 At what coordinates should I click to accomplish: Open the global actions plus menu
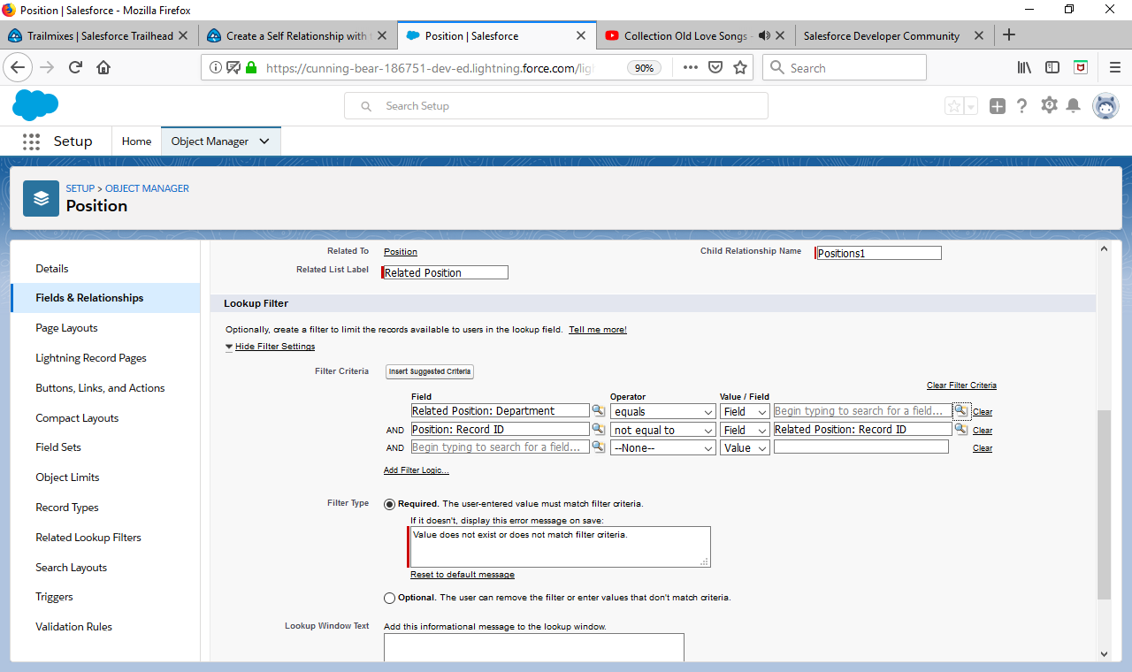pyautogui.click(x=998, y=106)
